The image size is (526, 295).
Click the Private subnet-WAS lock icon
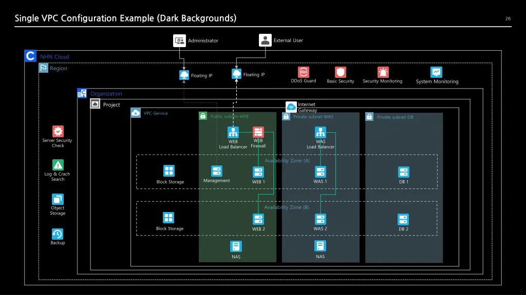[x=286, y=116]
